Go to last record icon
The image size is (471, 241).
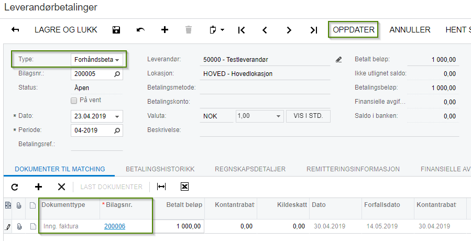[x=313, y=30]
